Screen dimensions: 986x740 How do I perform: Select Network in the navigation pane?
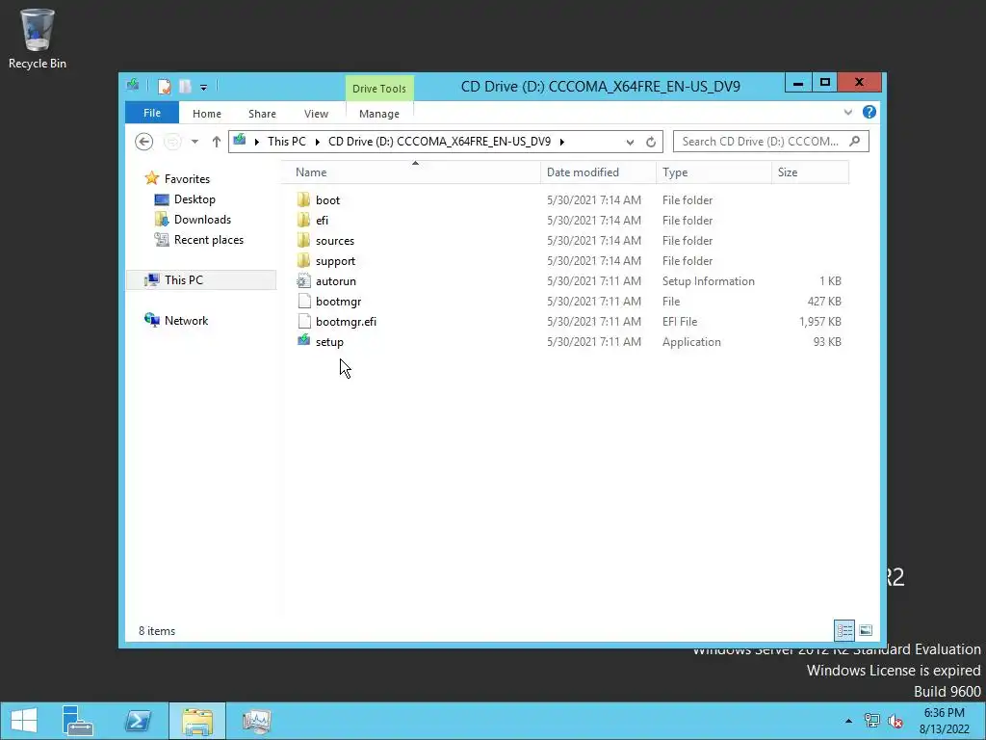click(x=186, y=321)
